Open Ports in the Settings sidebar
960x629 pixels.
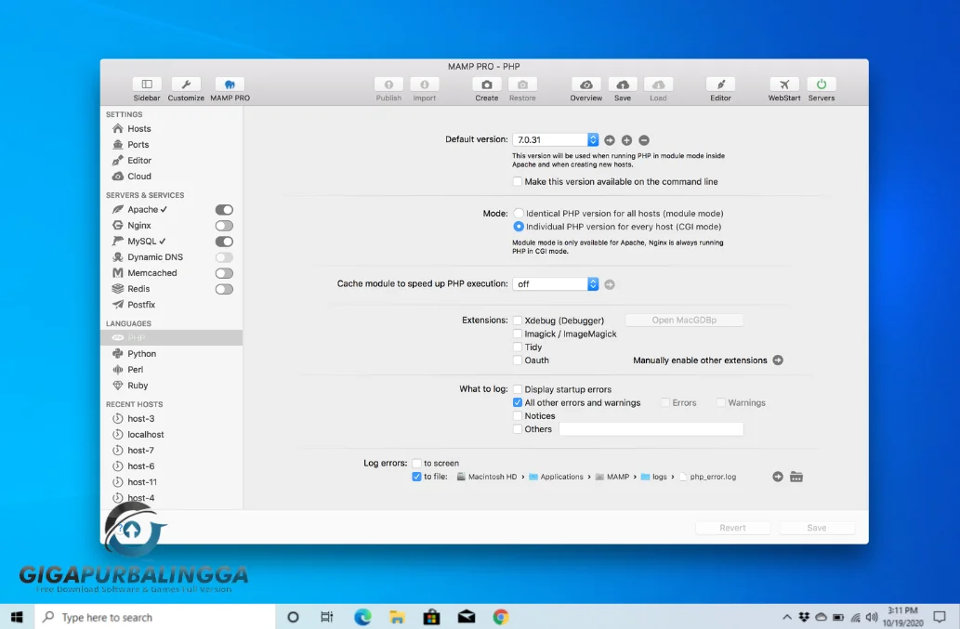pyautogui.click(x=138, y=145)
